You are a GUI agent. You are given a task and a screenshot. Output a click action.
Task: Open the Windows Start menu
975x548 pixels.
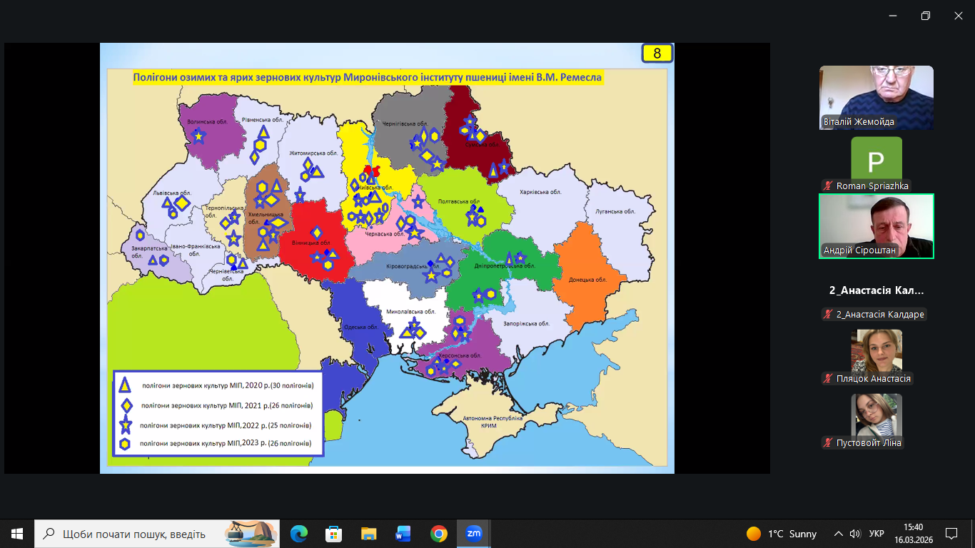tap(17, 534)
